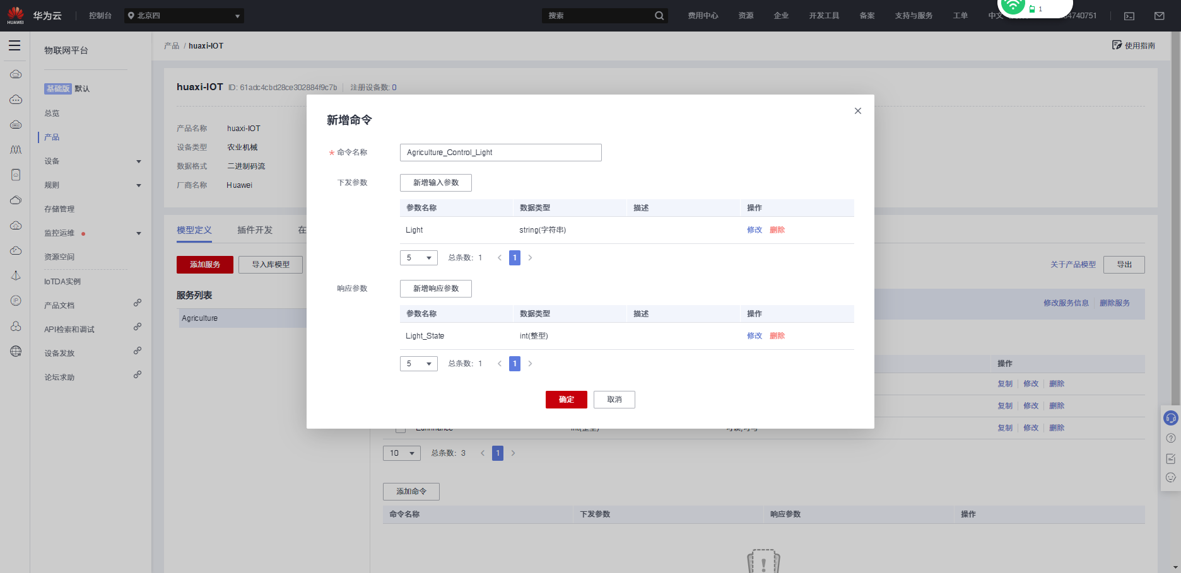Click the link icon beside 产品文档
The height and width of the screenshot is (573, 1181).
pos(138,303)
